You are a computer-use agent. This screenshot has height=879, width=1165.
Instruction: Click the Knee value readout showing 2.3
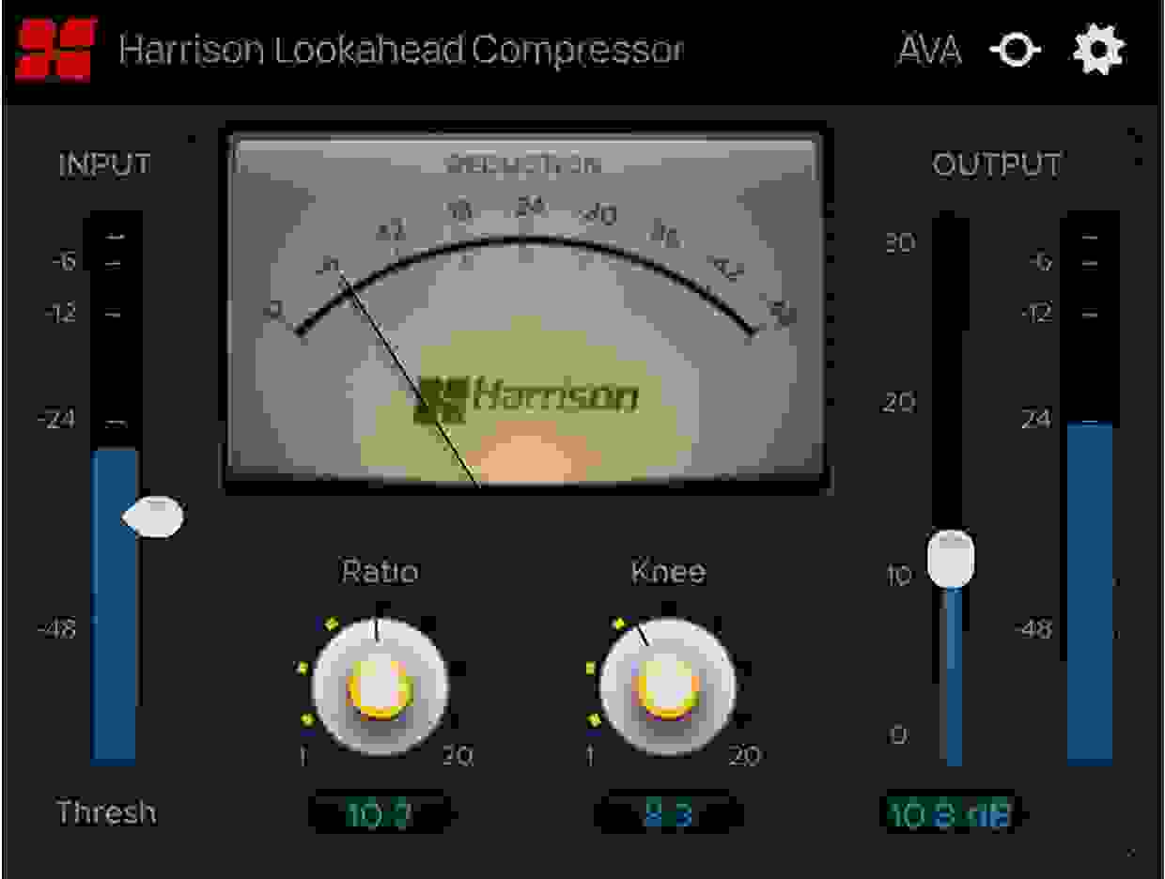(x=668, y=810)
